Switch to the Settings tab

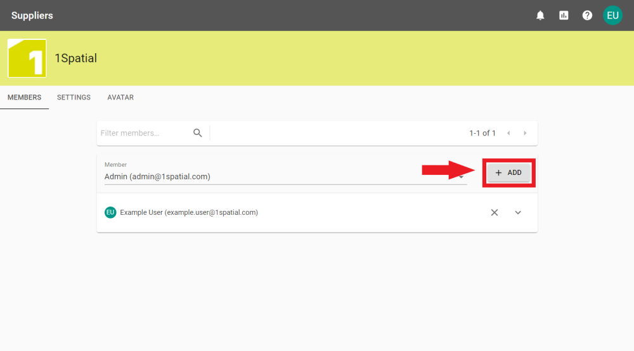(74, 98)
